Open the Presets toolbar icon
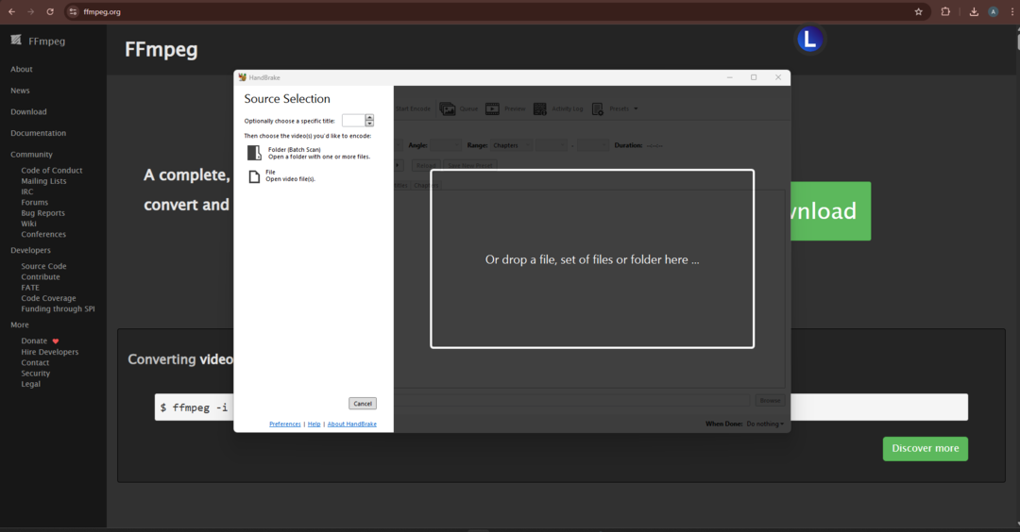Image resolution: width=1020 pixels, height=532 pixels. point(597,108)
